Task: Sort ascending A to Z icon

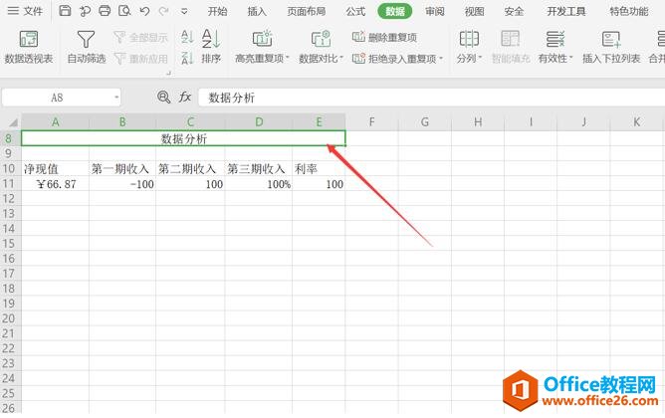Action: click(x=187, y=37)
